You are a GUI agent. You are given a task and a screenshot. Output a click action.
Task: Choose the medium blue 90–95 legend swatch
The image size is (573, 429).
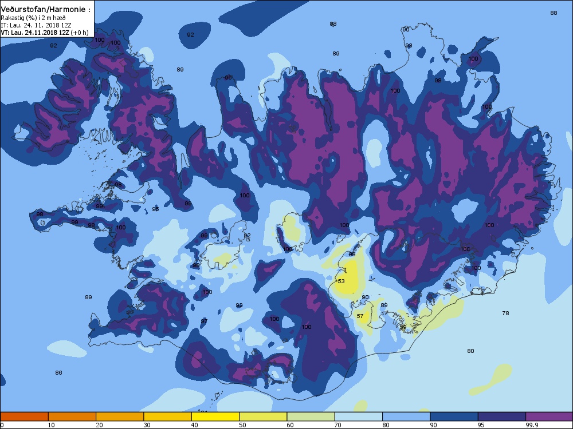click(454, 416)
